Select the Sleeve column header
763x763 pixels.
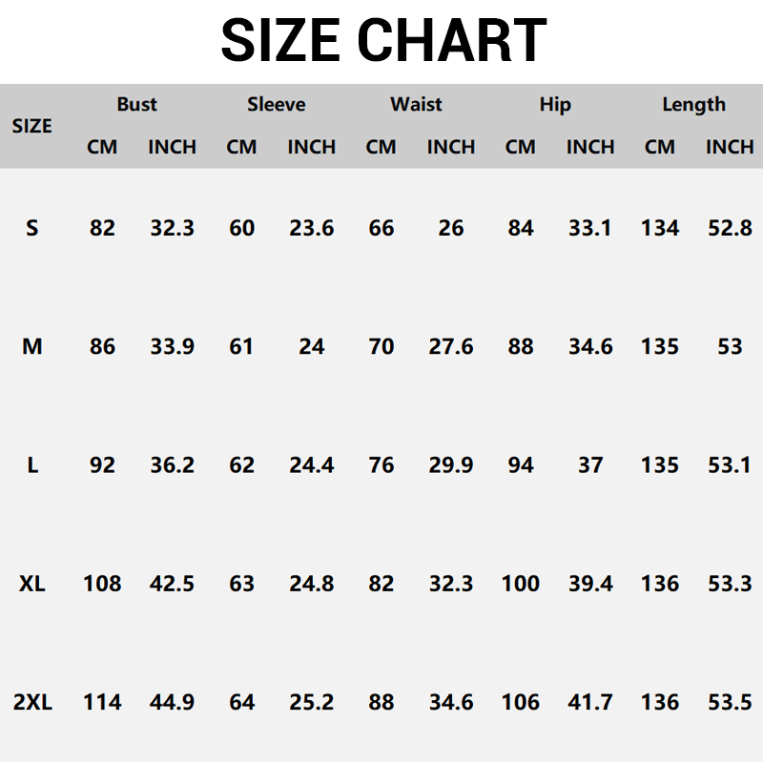click(277, 105)
